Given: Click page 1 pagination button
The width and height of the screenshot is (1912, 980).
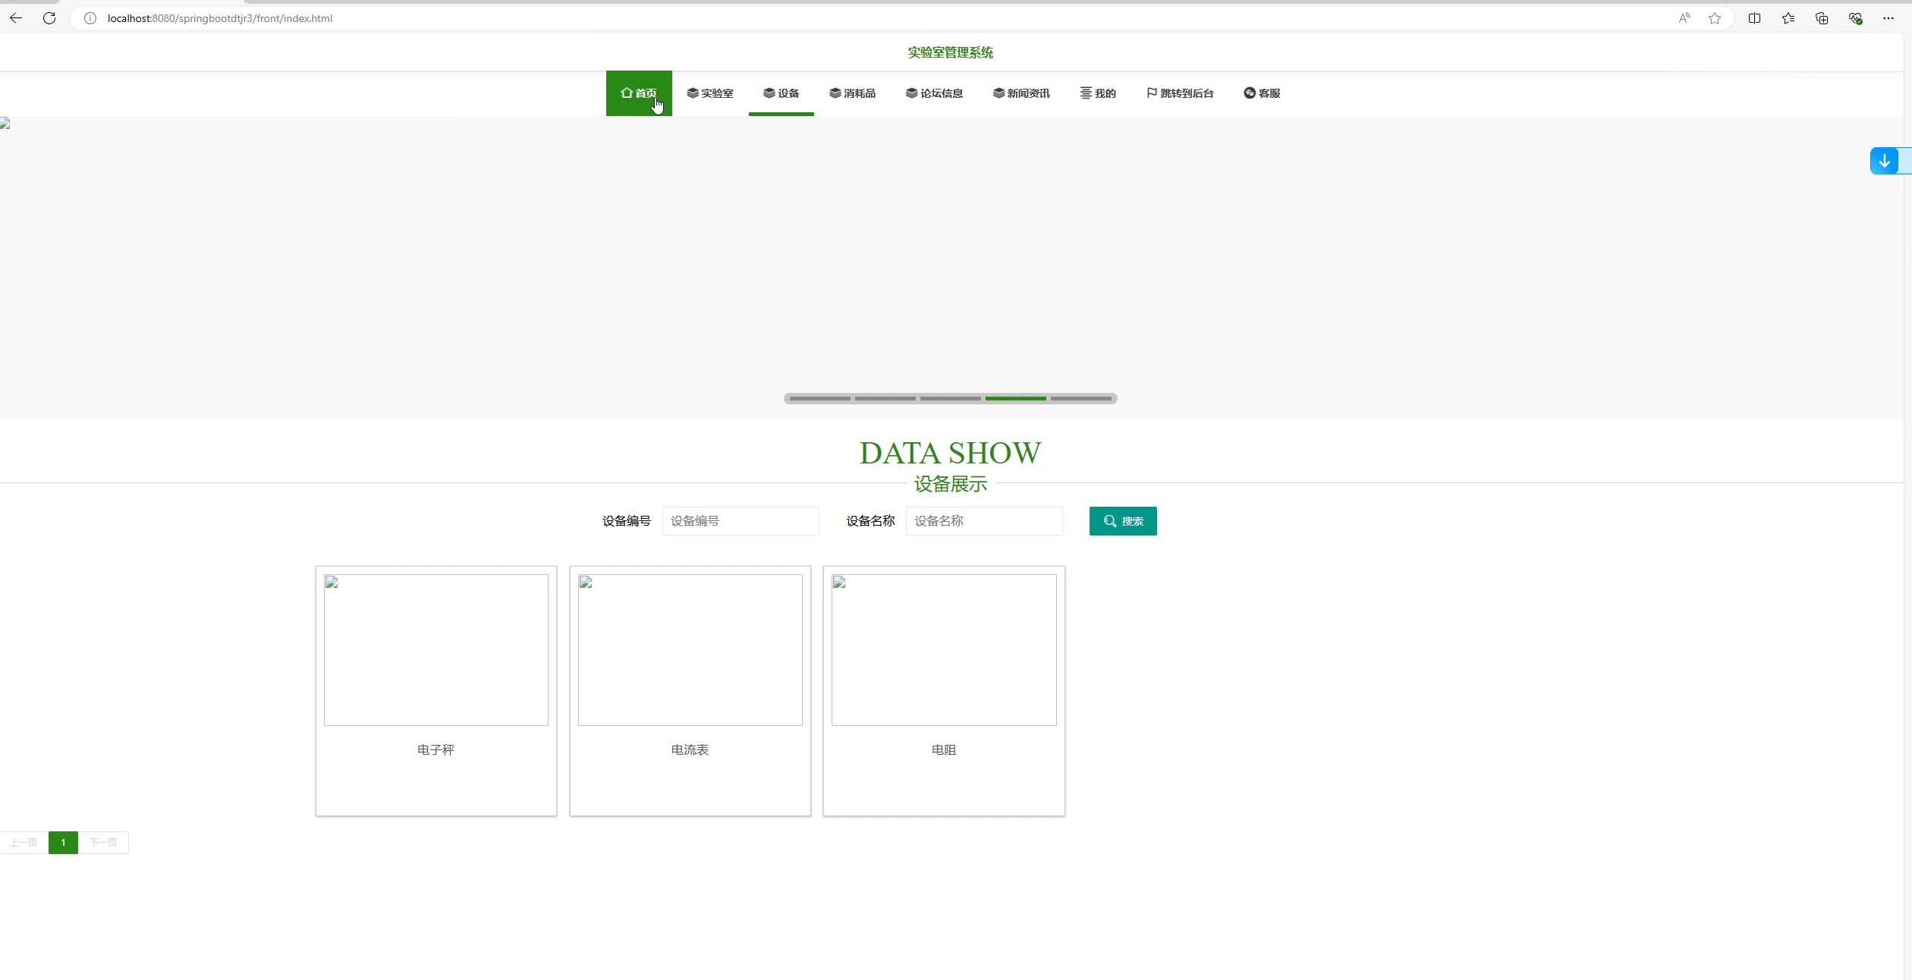Looking at the screenshot, I should [x=63, y=843].
